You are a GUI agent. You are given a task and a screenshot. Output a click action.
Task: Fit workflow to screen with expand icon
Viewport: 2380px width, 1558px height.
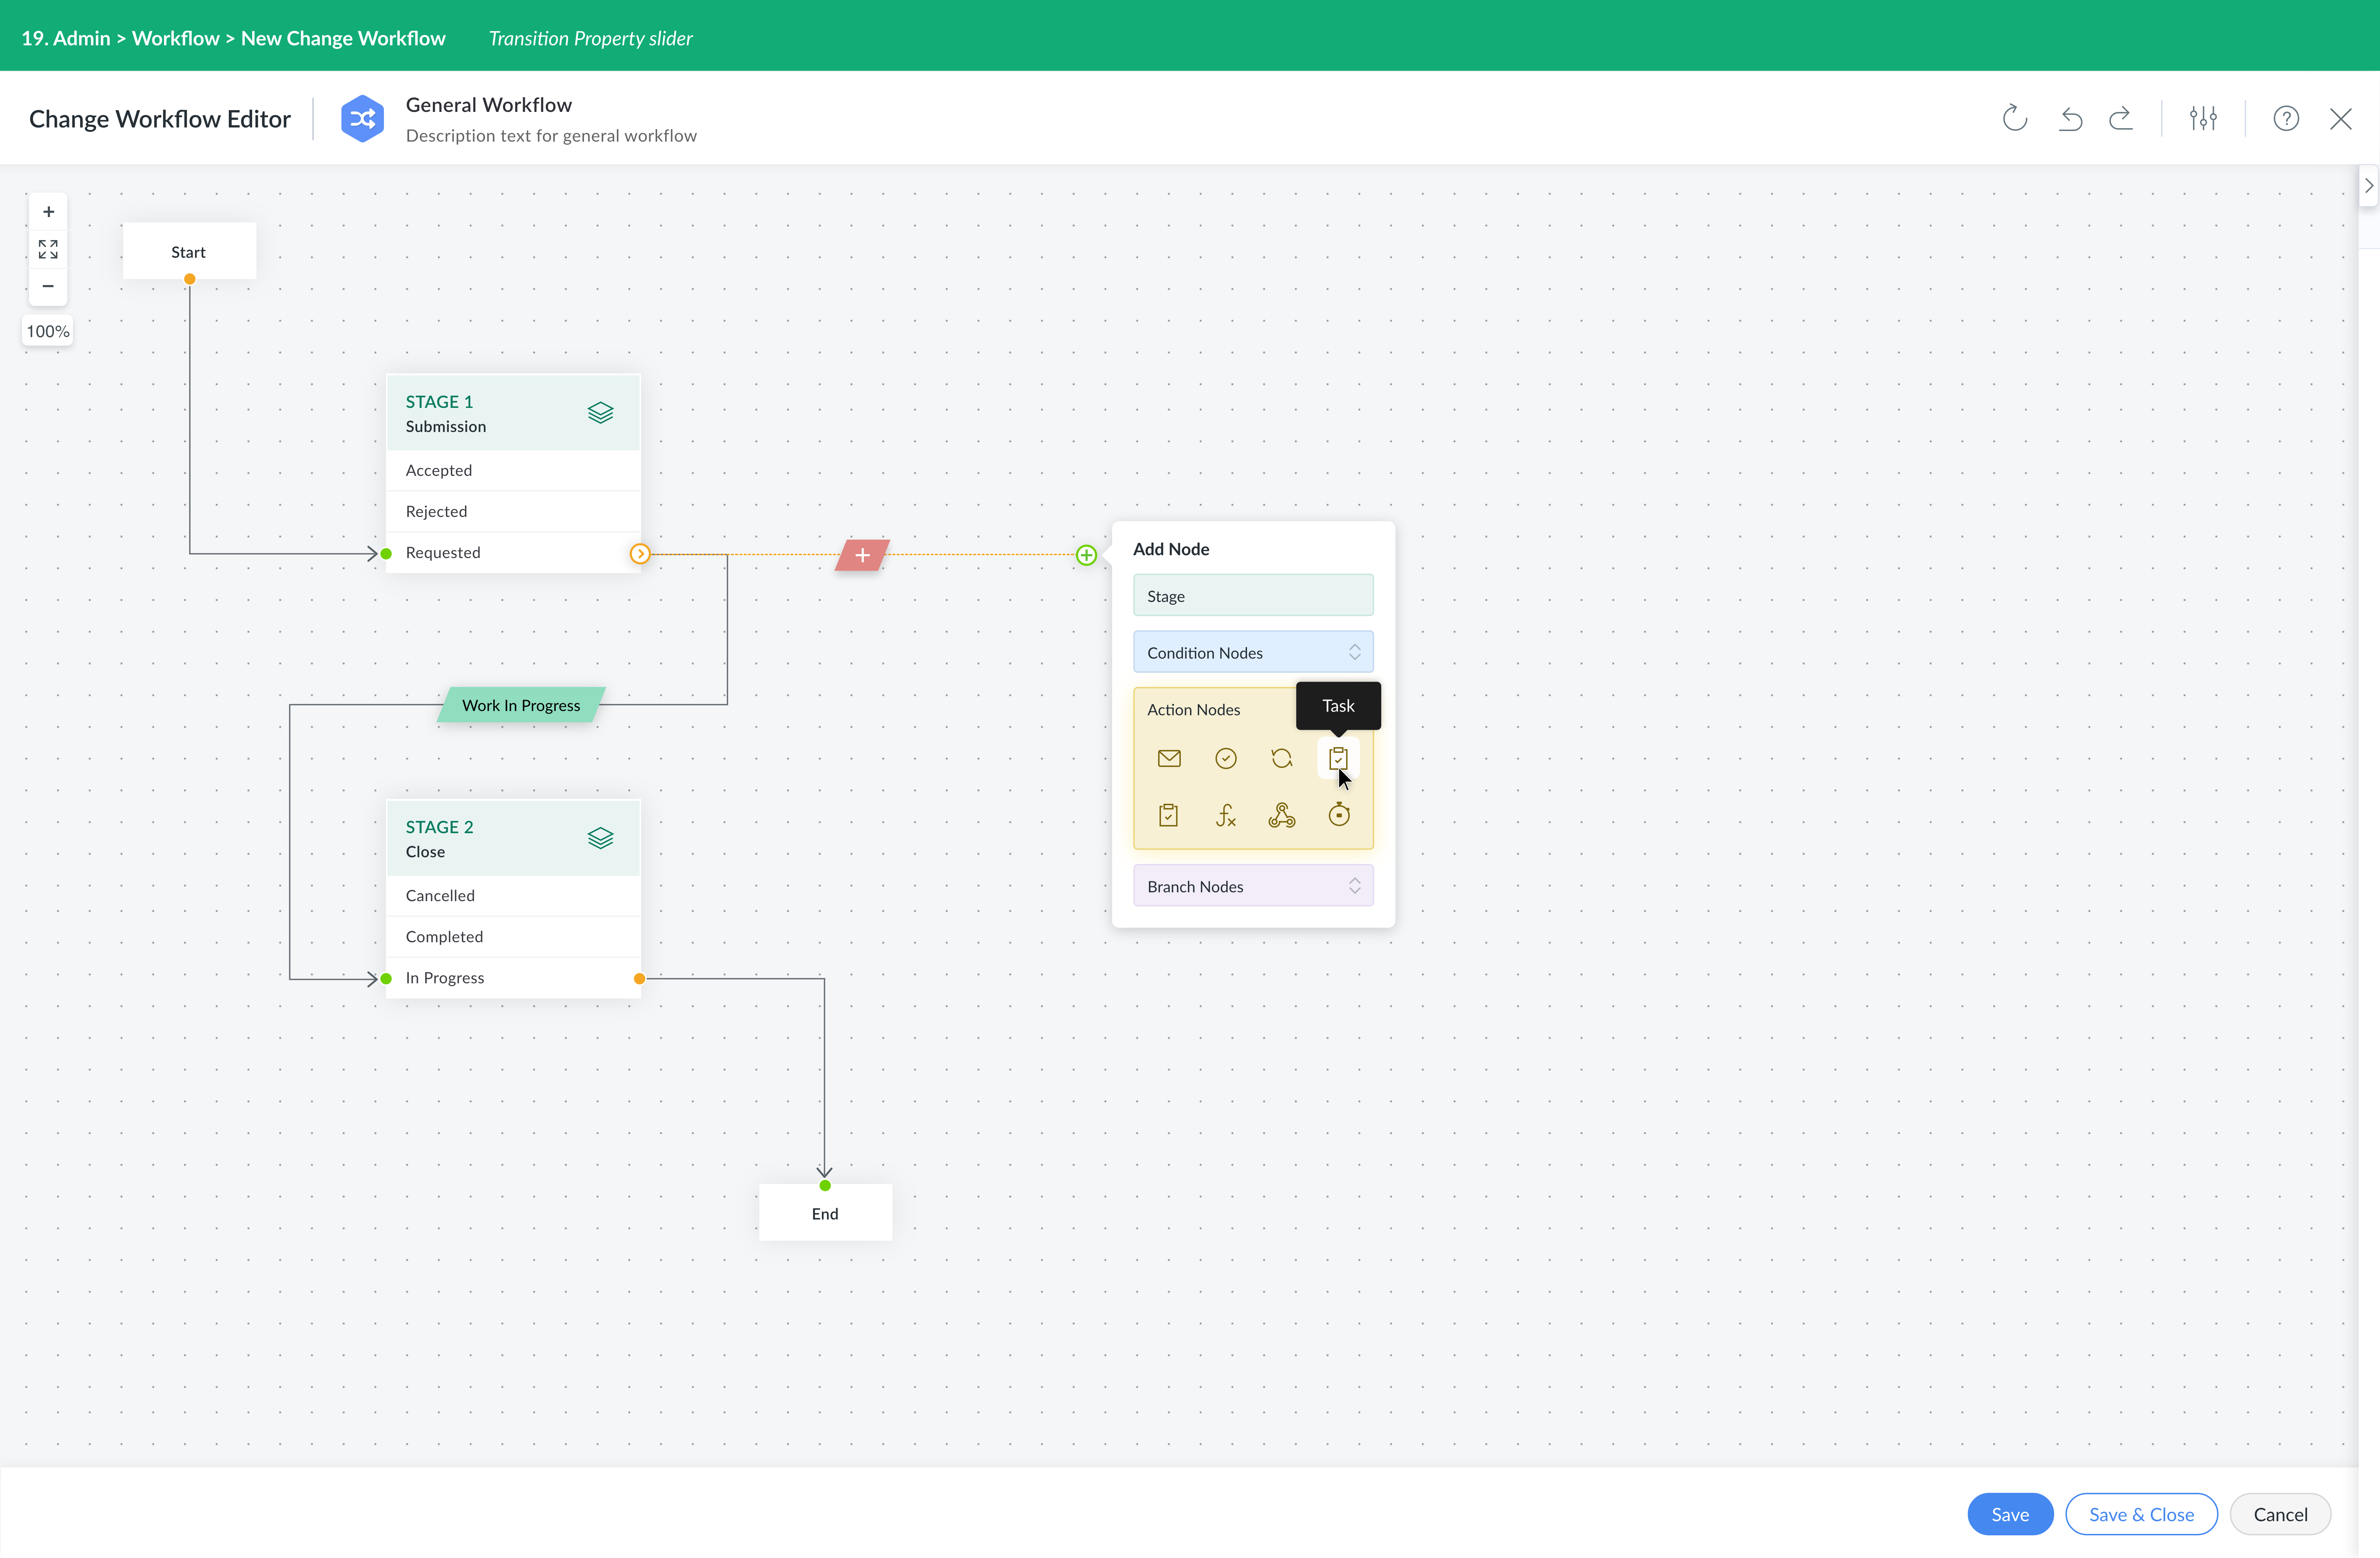pyautogui.click(x=48, y=249)
